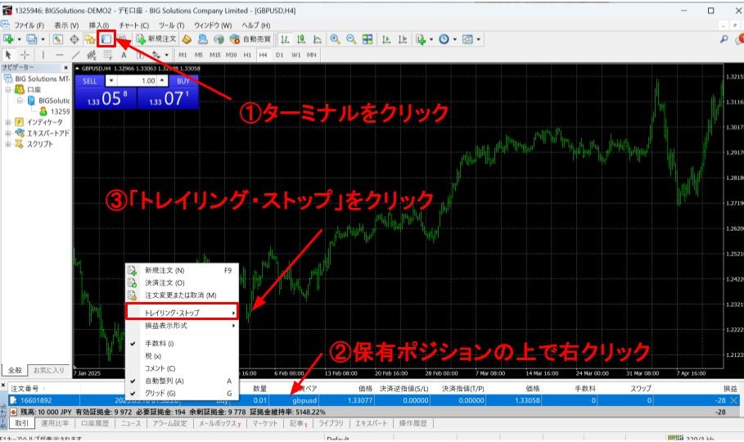Switch Navigator to お気に入り tab
This screenshot has height=442, width=744.
point(48,370)
